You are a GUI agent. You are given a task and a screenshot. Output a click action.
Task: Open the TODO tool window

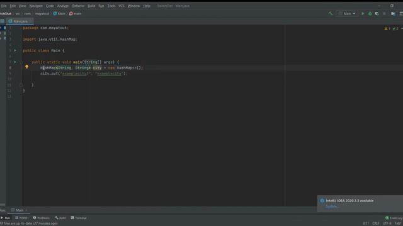coord(21,218)
